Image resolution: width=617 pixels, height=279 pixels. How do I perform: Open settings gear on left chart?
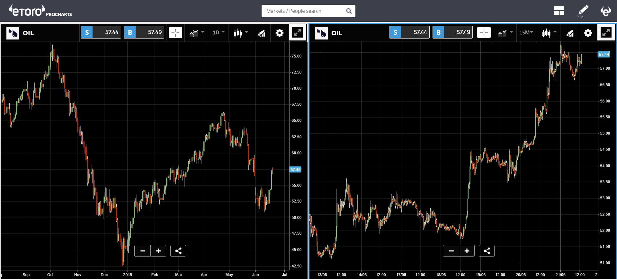(x=280, y=33)
